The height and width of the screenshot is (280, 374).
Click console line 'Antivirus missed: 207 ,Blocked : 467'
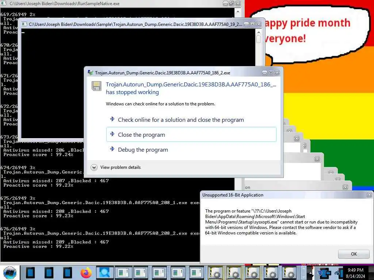click(56, 181)
